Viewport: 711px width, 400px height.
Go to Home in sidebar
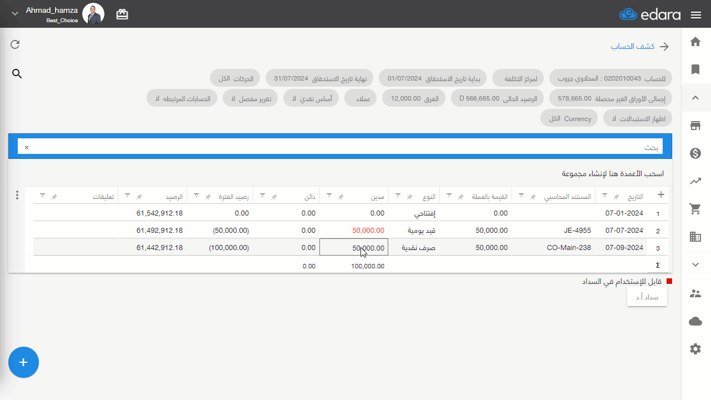tap(695, 42)
